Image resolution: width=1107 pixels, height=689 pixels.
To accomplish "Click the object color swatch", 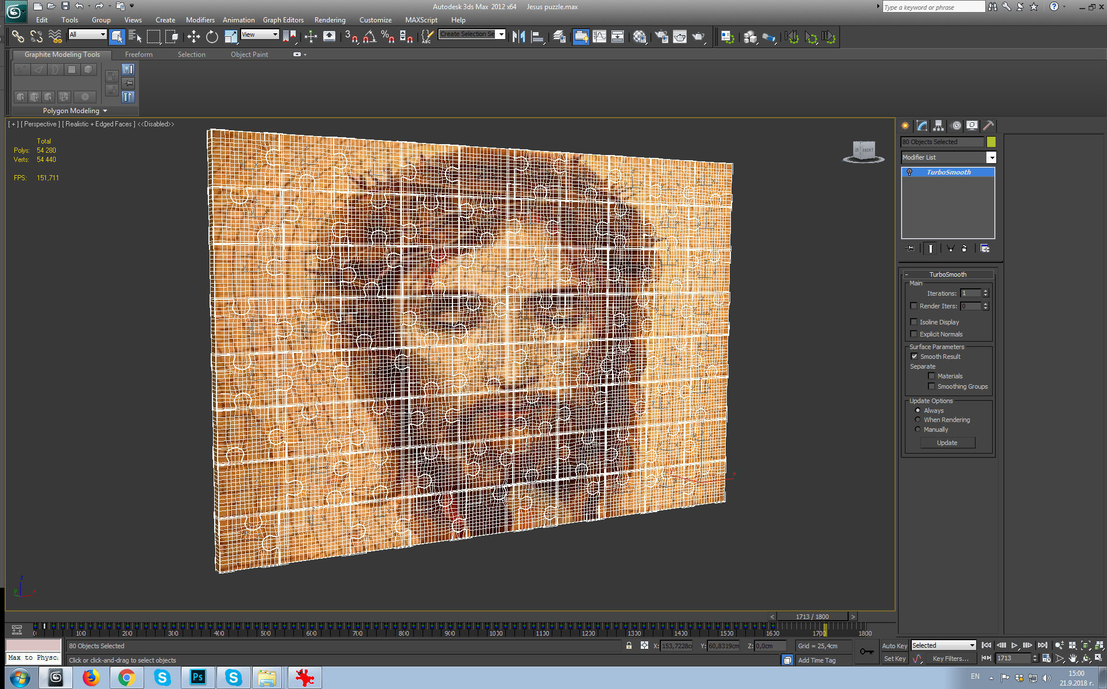I will (991, 142).
